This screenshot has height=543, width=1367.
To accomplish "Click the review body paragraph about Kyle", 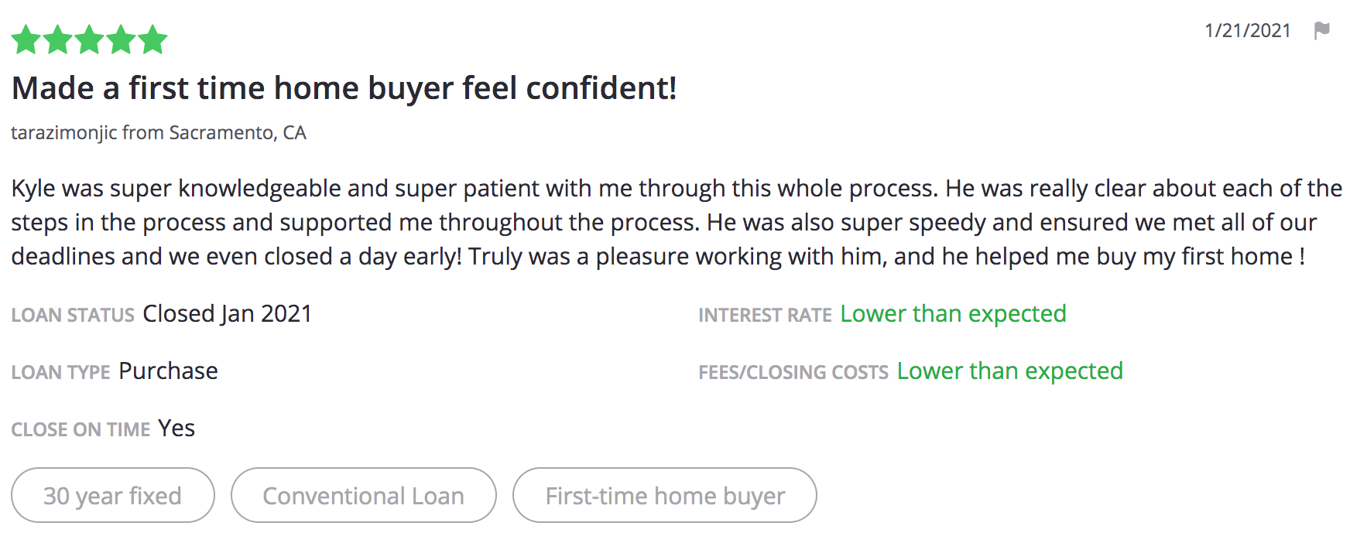I will click(677, 222).
